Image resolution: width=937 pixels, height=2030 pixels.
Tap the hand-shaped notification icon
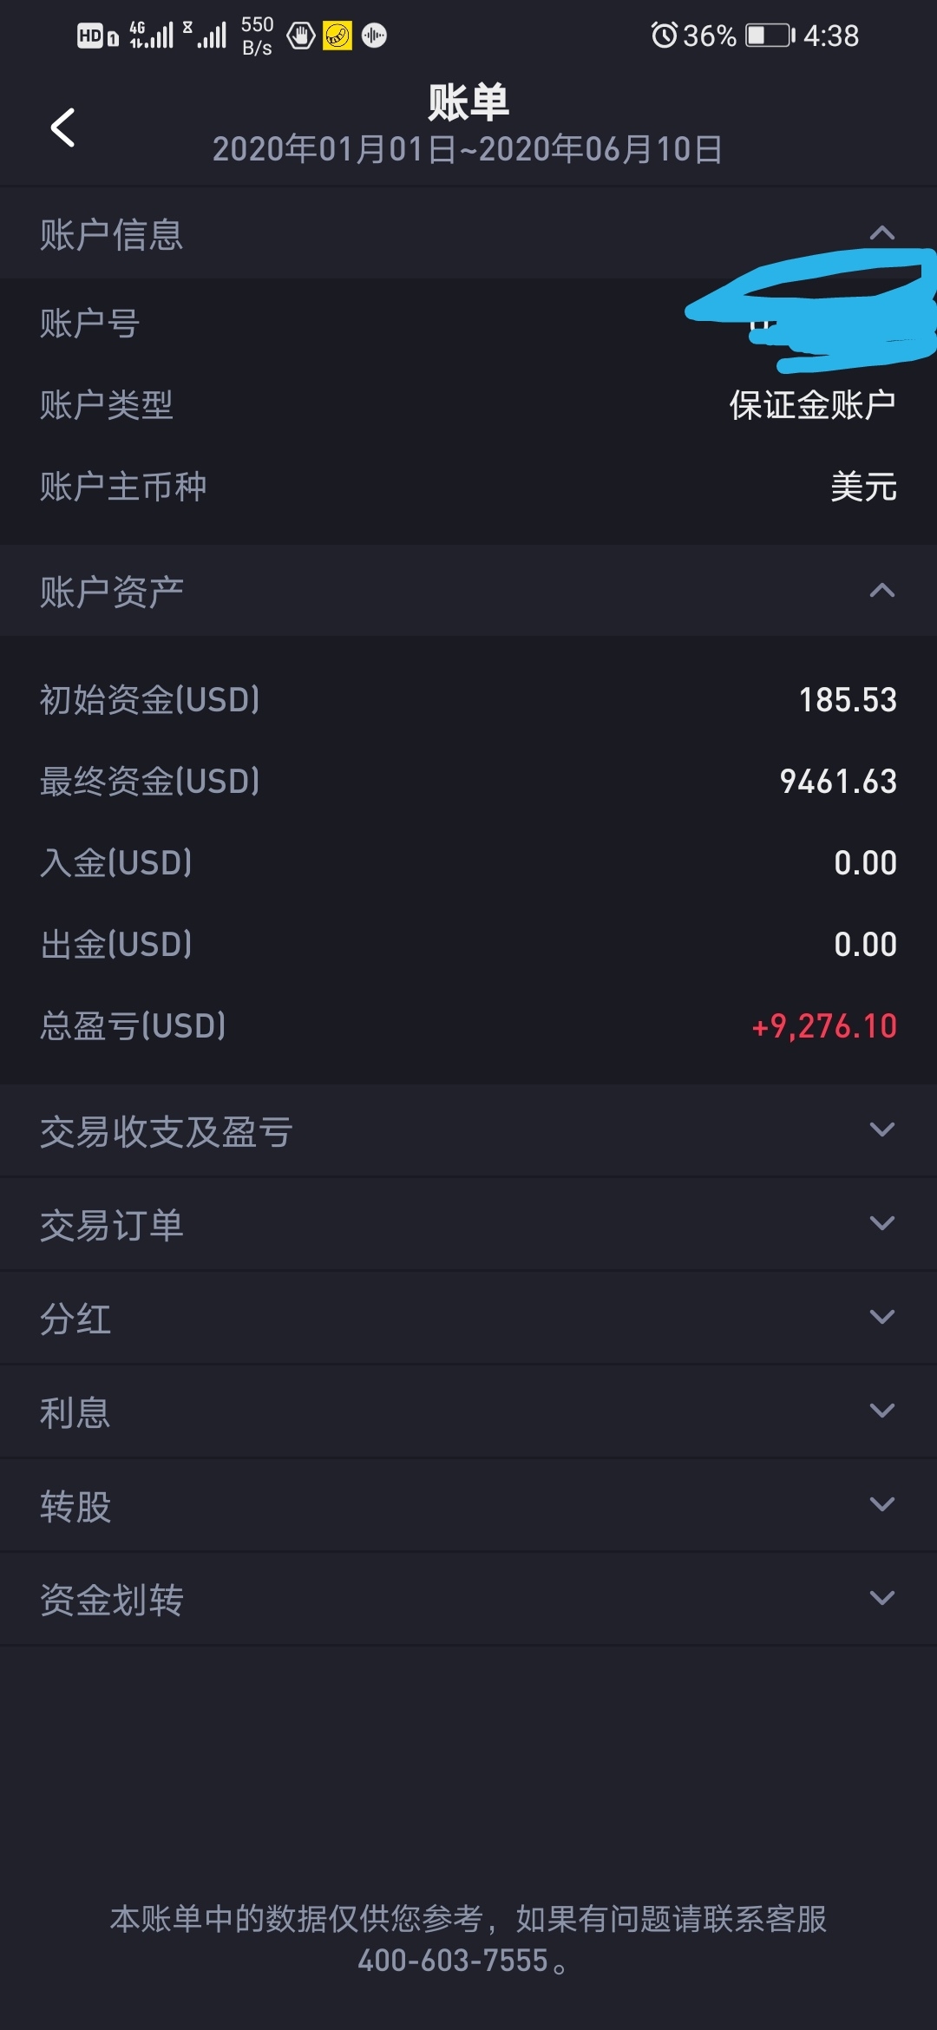[x=301, y=36]
